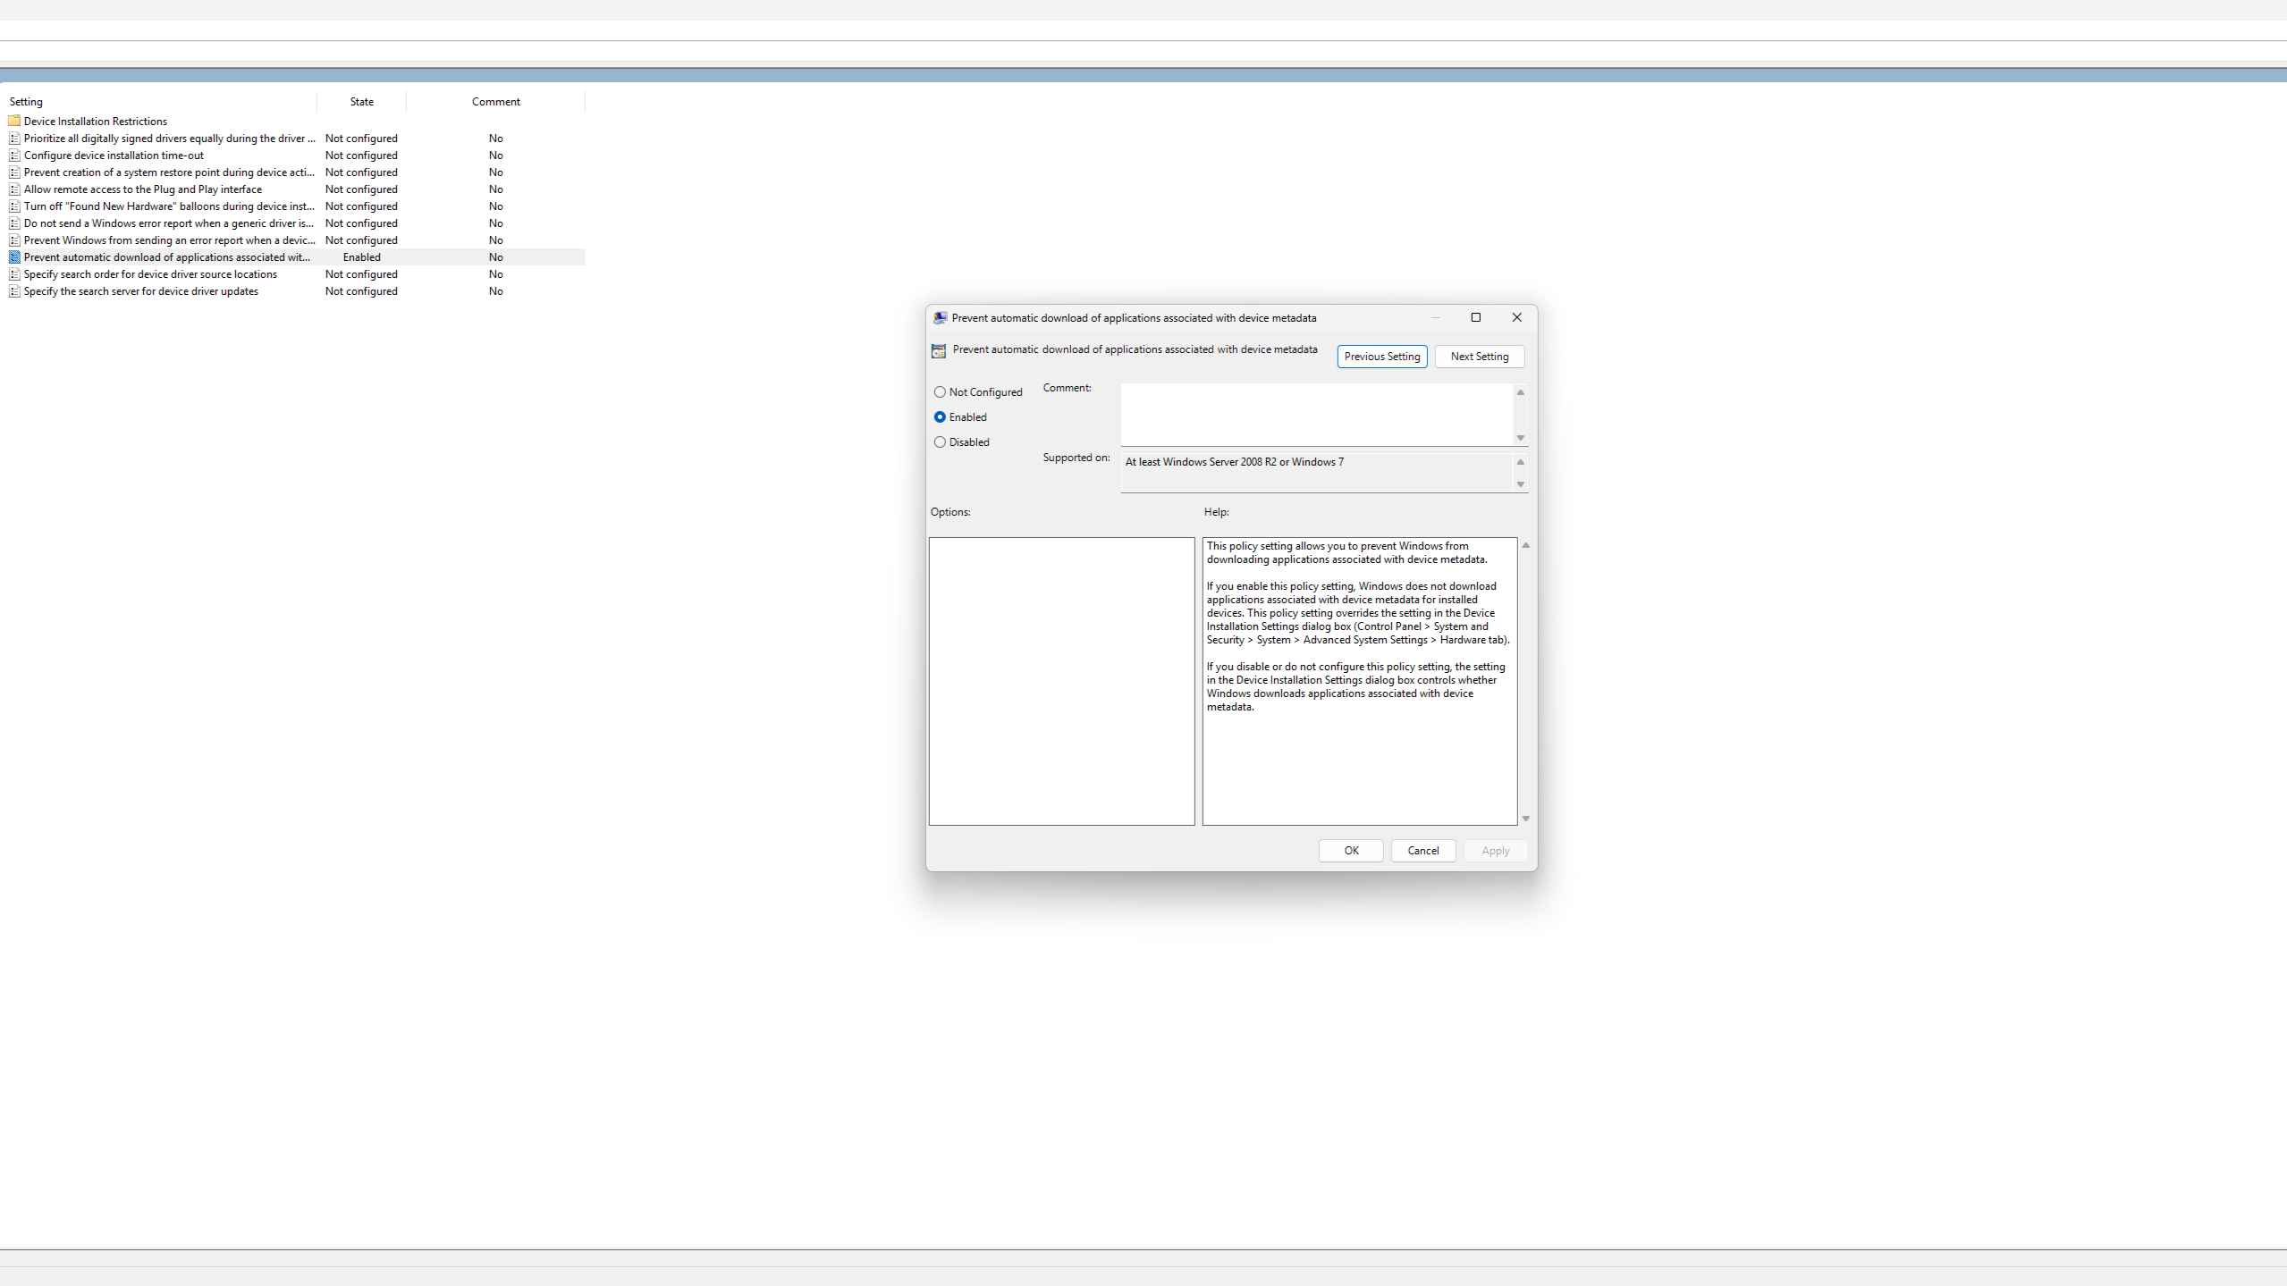Open the Device Installation Restrictions folder icon
The width and height of the screenshot is (2287, 1286).
(14, 121)
